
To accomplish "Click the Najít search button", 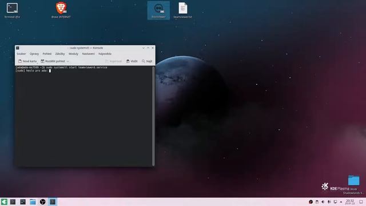I will coord(147,61).
